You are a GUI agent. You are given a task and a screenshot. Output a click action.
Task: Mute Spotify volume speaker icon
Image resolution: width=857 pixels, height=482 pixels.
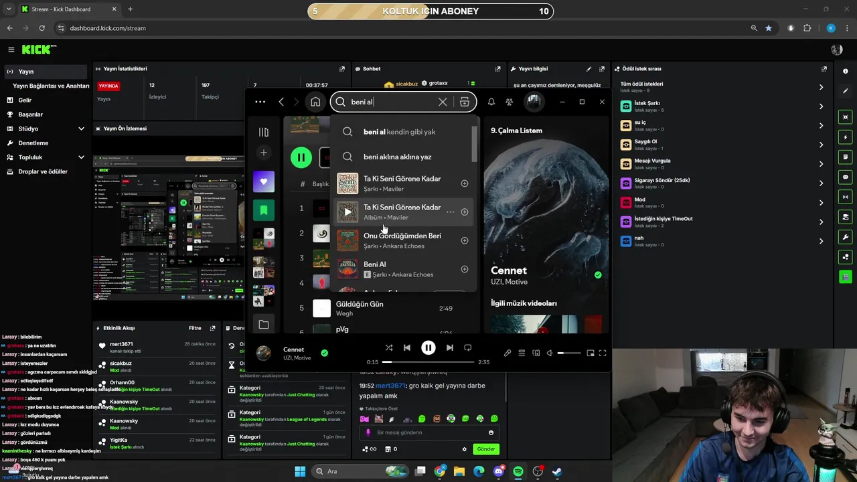point(550,353)
